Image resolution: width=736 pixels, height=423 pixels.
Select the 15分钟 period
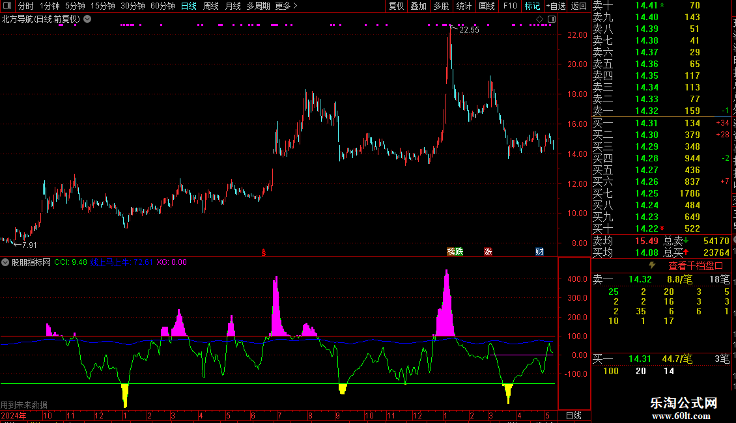point(103,6)
